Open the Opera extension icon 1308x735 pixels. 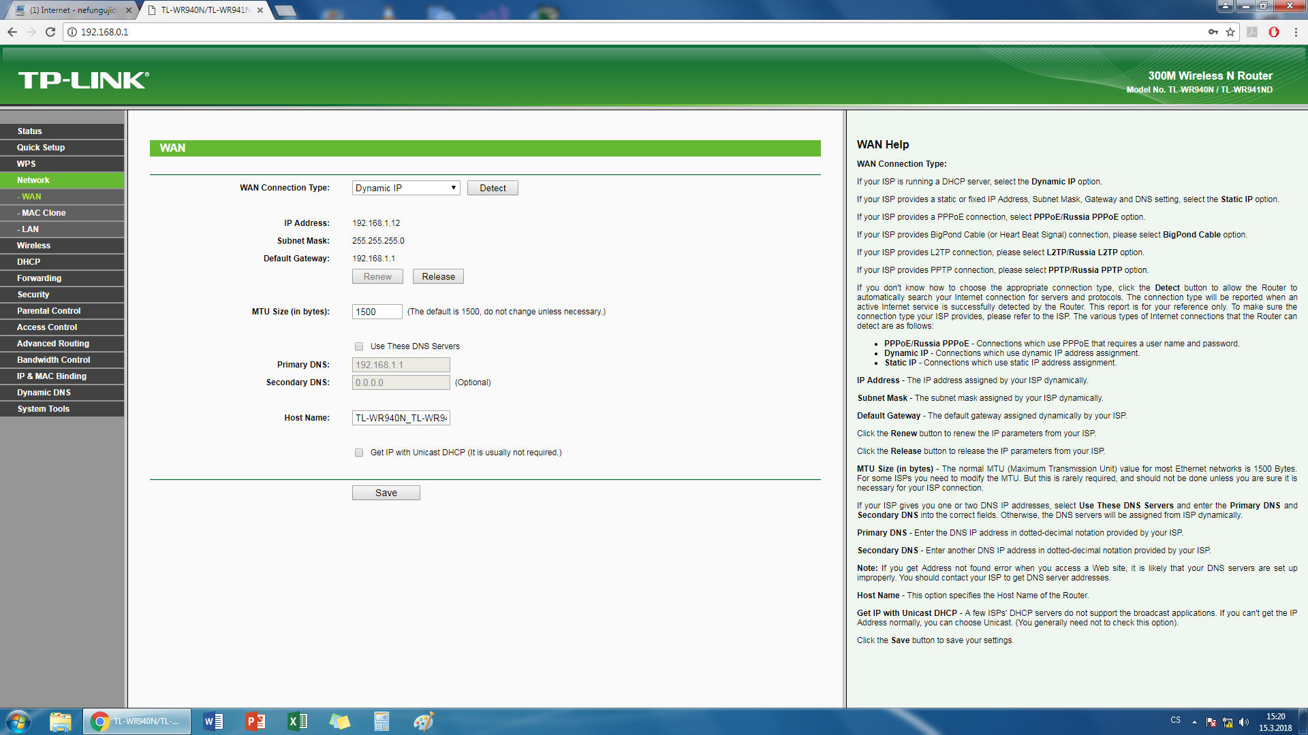point(1273,32)
